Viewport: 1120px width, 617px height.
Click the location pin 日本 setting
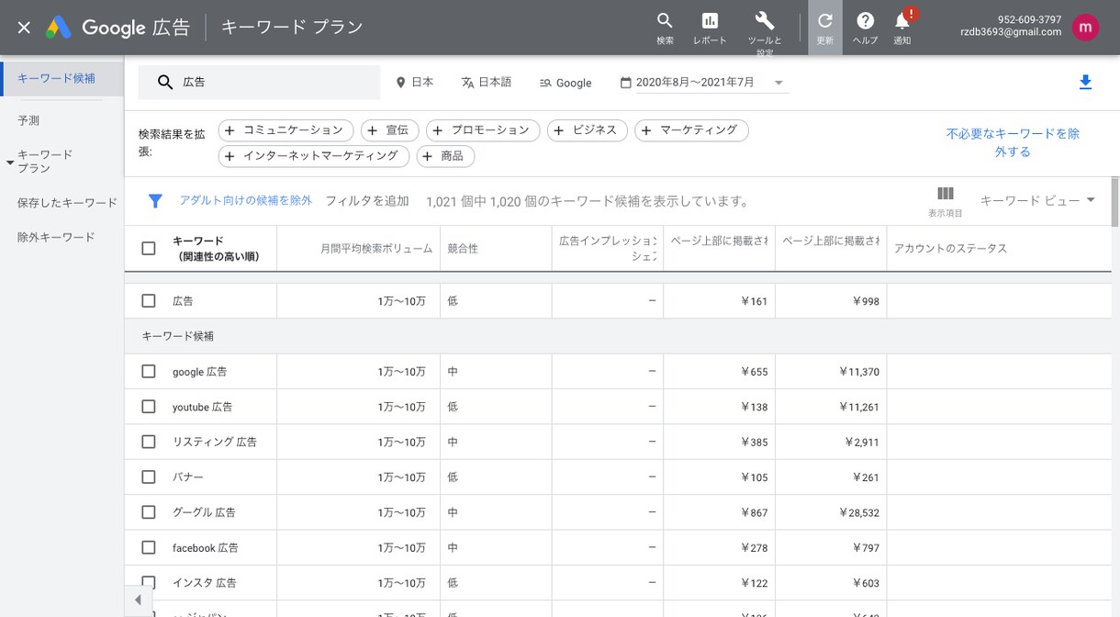[414, 82]
